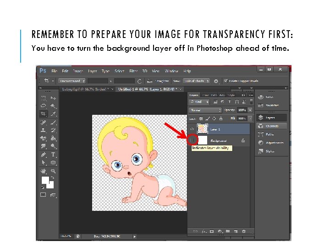The width and height of the screenshot is (330, 247).
Task: Open the Layer menu
Action: click(93, 71)
